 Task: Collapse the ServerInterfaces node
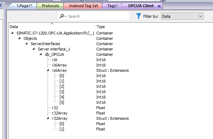click(x=27, y=43)
